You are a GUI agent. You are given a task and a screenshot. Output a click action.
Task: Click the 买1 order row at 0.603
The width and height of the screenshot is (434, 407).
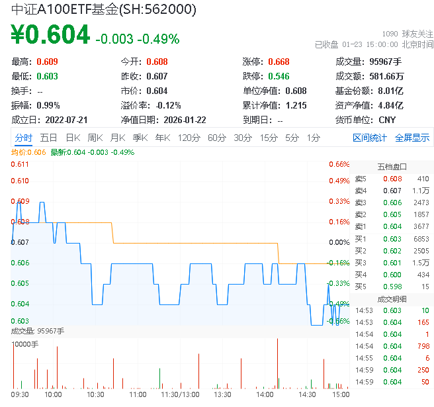click(392, 238)
